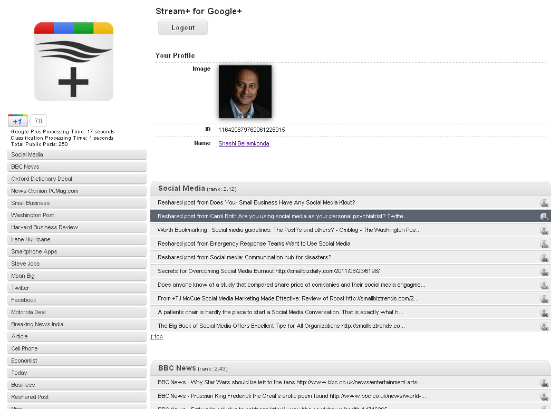Click the Stream+ application logo
Image resolution: width=560 pixels, height=409 pixels.
[73, 61]
